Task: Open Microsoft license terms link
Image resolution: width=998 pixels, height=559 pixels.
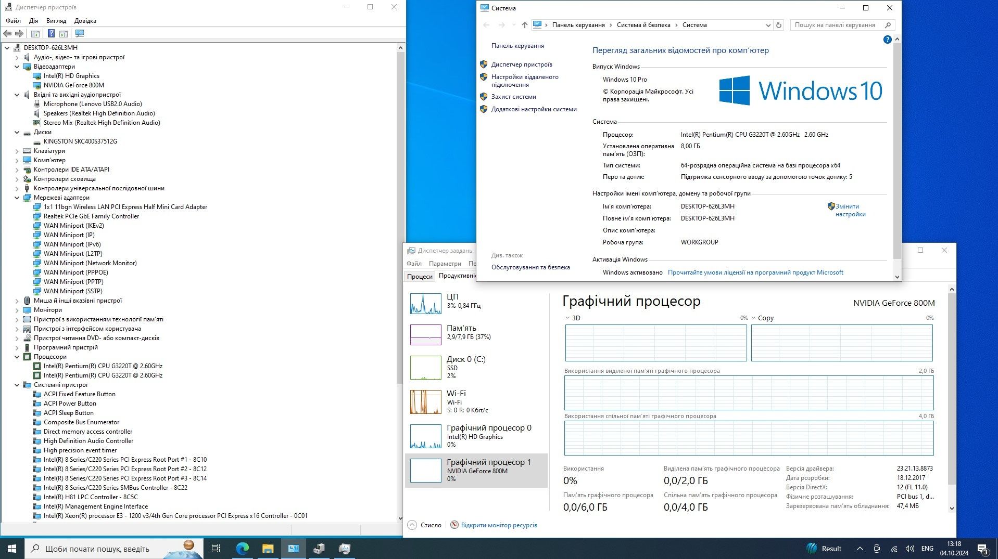Action: (x=755, y=272)
